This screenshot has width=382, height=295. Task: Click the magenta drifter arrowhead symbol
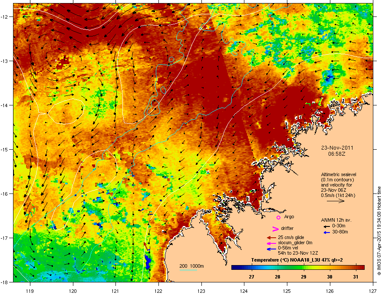tap(276, 229)
